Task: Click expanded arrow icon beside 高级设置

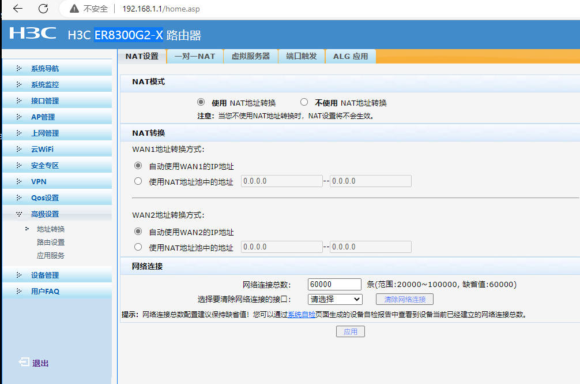Action: click(19, 214)
